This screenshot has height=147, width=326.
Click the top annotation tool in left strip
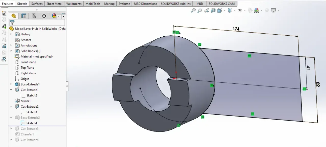tap(4, 13)
